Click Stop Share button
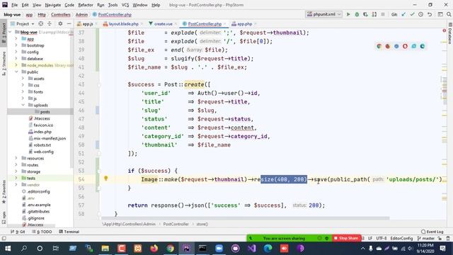This screenshot has height=255, width=453. coord(346,238)
